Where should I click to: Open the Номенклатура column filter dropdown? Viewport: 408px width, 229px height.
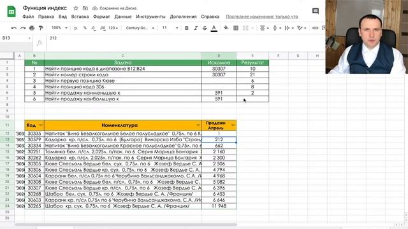[198, 125]
